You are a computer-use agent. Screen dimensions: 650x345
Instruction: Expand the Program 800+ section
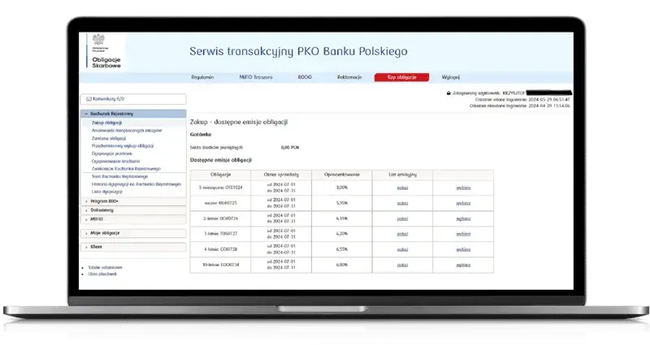pos(133,201)
